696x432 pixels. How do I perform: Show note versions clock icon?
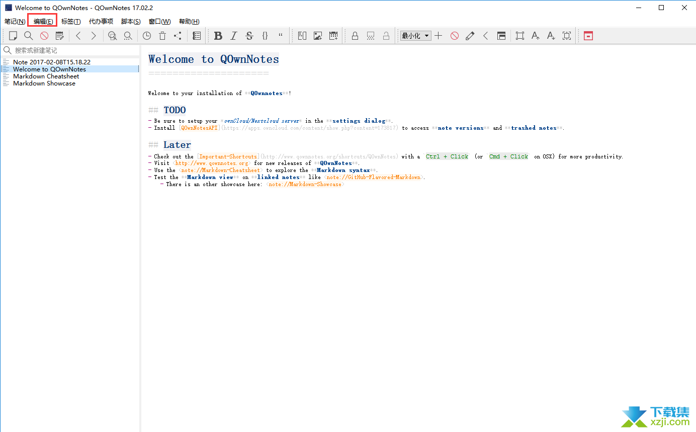click(x=147, y=36)
